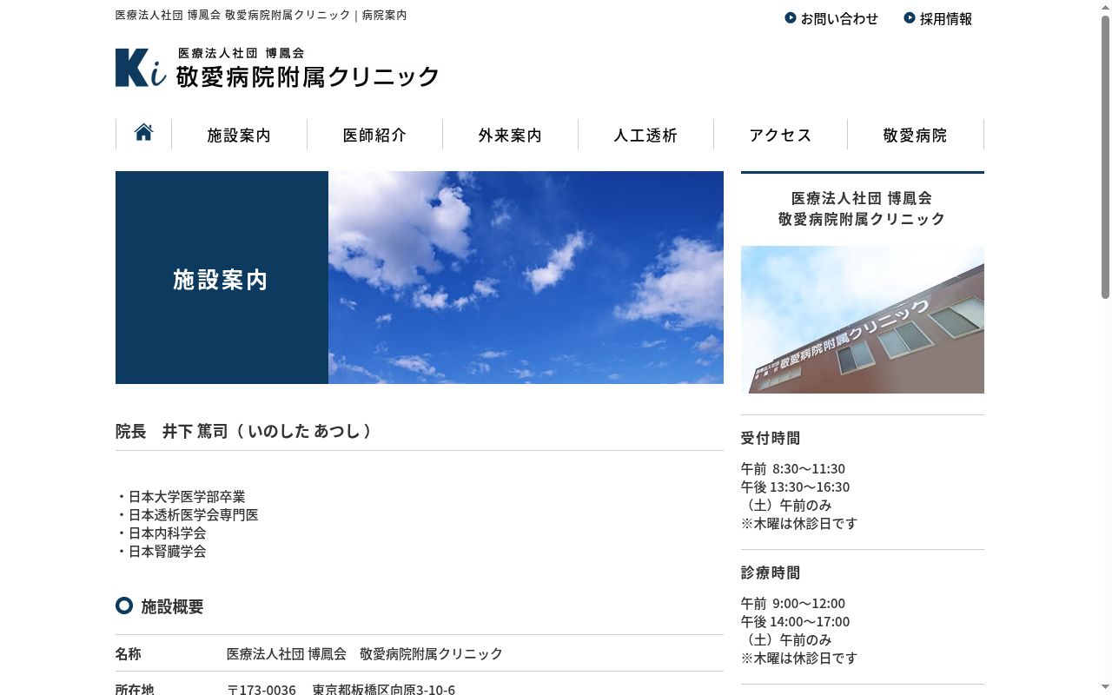Click the 名称 table row label
Image resolution: width=1112 pixels, height=695 pixels.
coord(129,653)
